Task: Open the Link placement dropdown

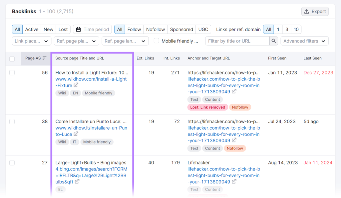Action: 32,41
